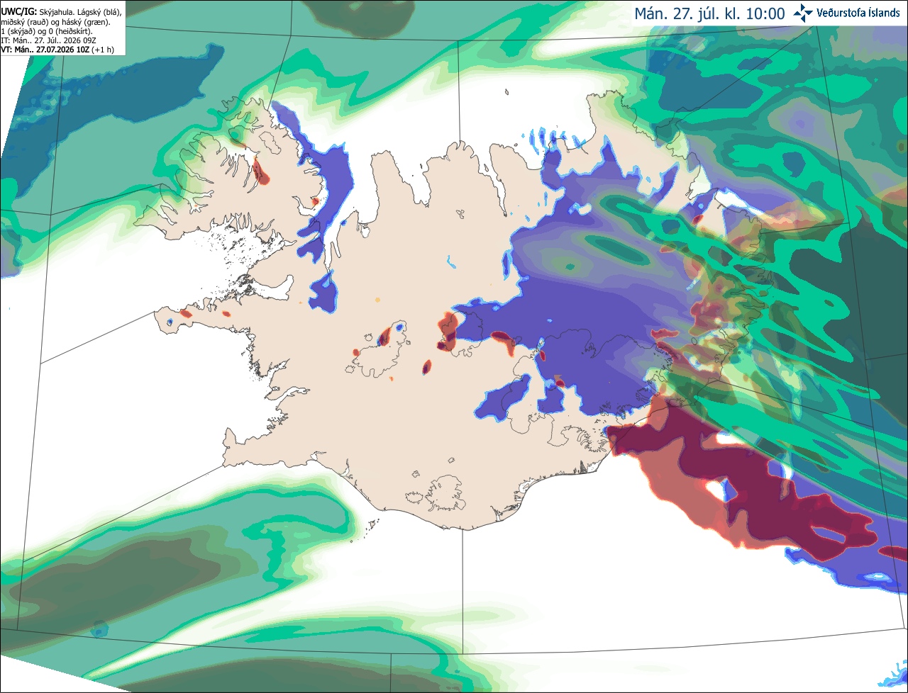Click the Snæfellsnes peninsula with red cloud spots

[213, 315]
